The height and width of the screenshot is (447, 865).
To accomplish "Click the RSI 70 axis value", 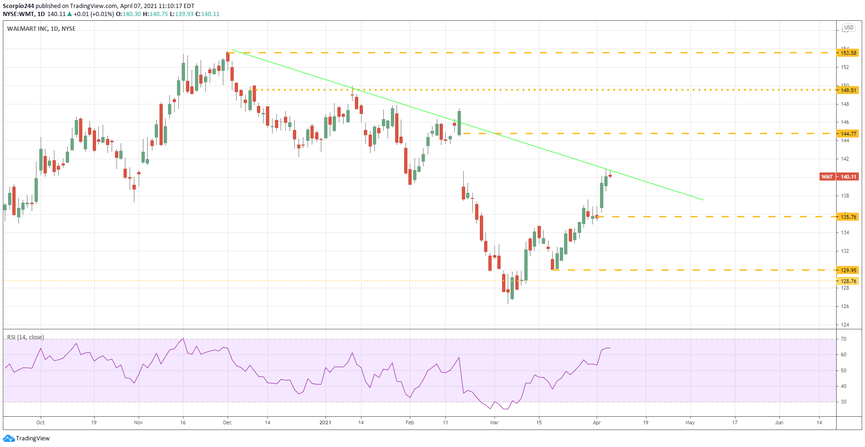I will tap(844, 339).
